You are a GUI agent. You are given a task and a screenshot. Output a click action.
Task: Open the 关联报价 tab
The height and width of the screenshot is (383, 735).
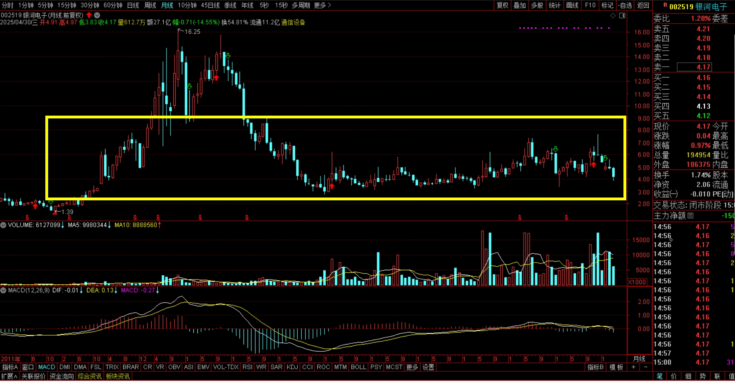pyautogui.click(x=33, y=377)
